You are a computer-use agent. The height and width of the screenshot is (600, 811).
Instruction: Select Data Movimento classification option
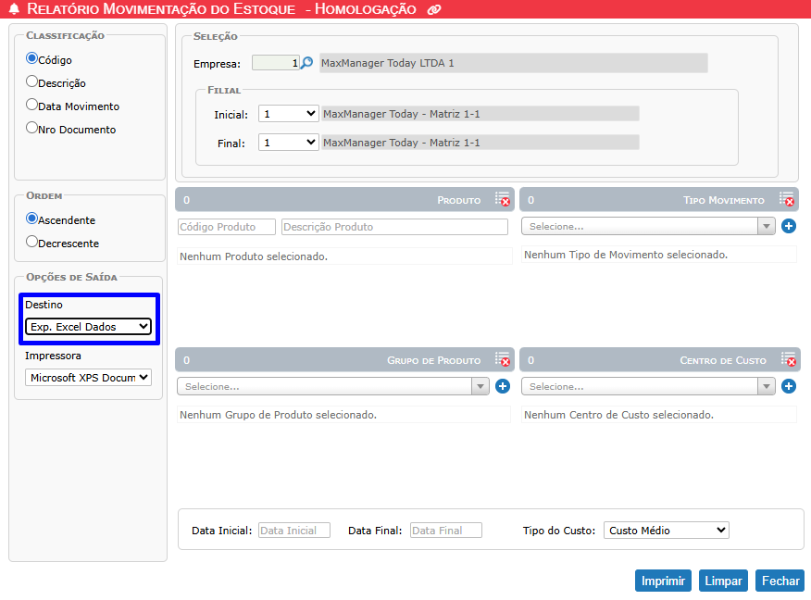(32, 105)
